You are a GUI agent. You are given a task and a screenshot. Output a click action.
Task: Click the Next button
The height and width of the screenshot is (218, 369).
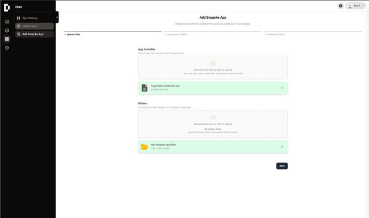(282, 166)
